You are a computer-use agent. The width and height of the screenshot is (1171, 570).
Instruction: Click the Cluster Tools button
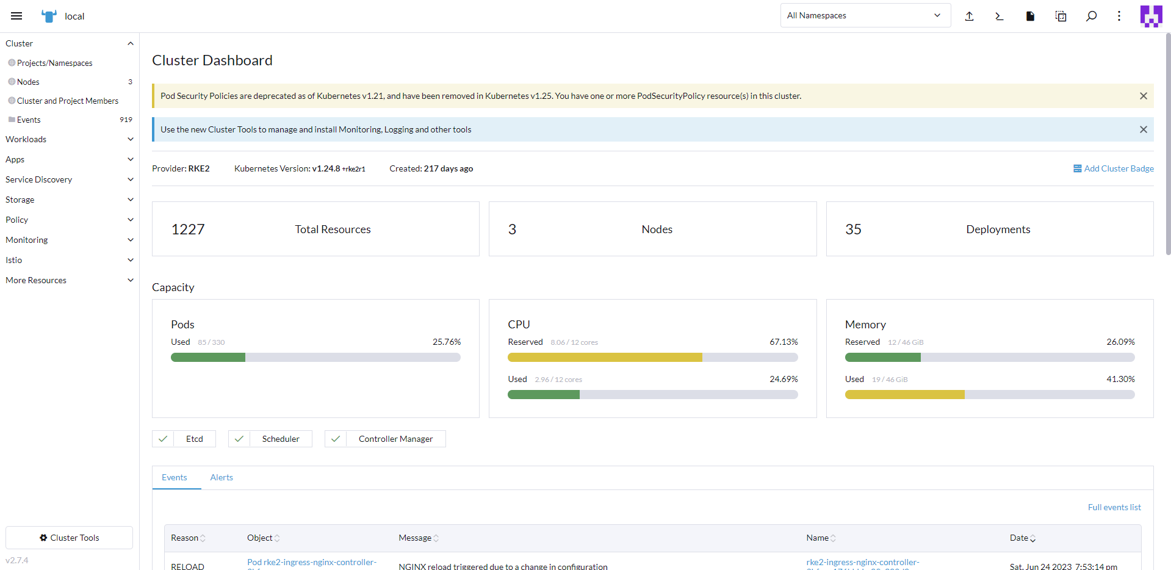click(69, 538)
